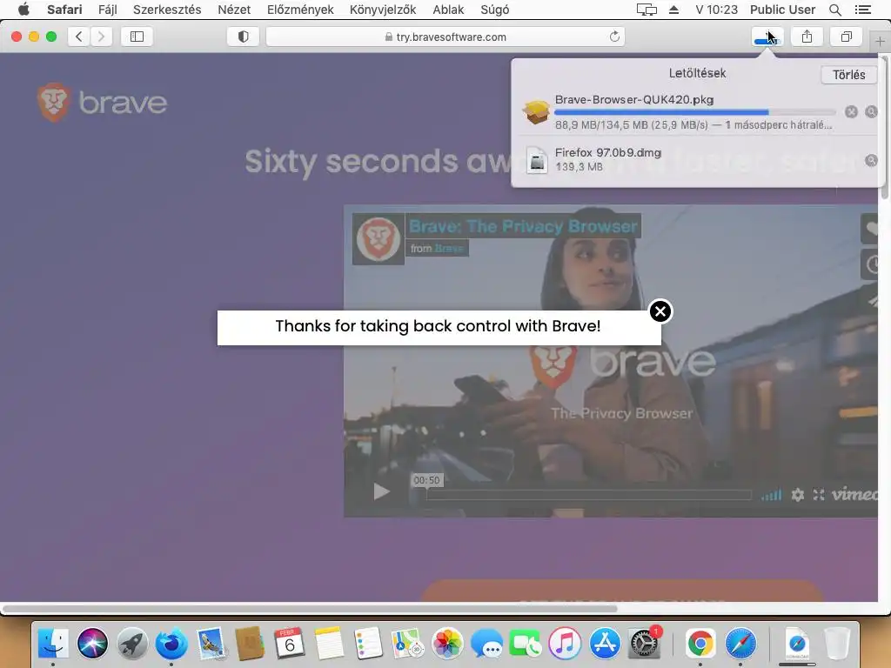
Task: Open the Fájl menu
Action: (x=107, y=10)
